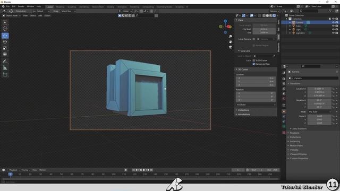
Task: Activate the Transform tool
Action: coord(5,54)
